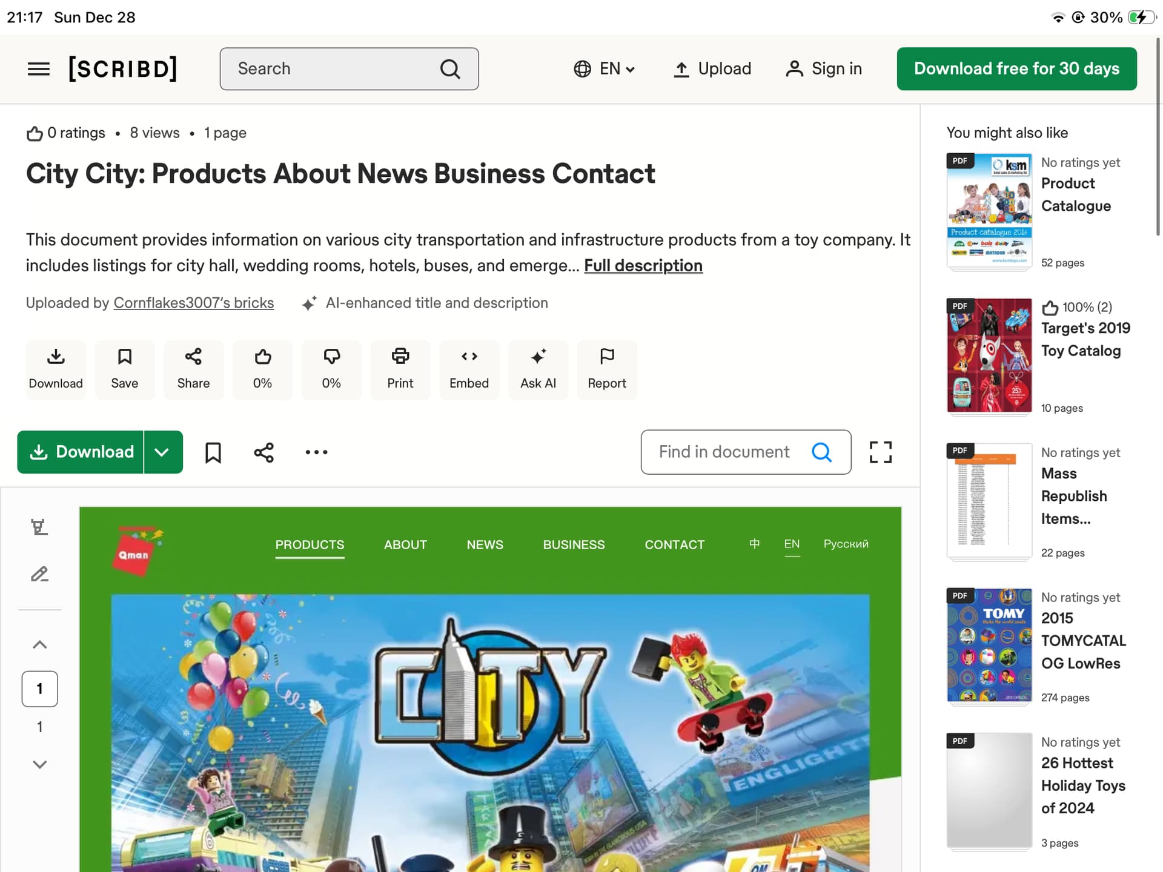This screenshot has height=872, width=1163.
Task: Go to next page chevron down
Action: coord(40,764)
